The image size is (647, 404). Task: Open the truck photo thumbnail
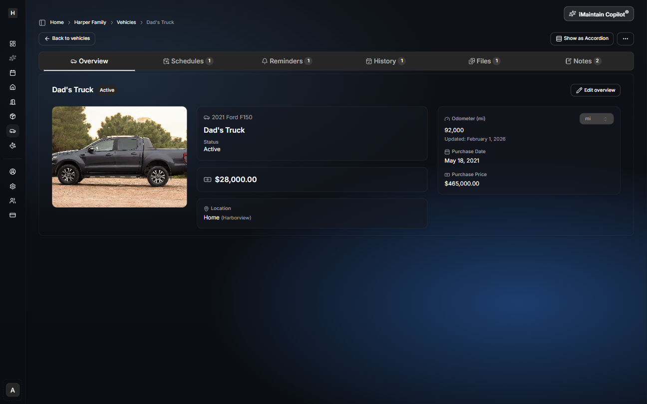tap(119, 157)
